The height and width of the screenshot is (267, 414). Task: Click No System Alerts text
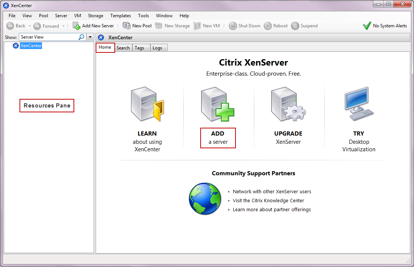tap(390, 26)
